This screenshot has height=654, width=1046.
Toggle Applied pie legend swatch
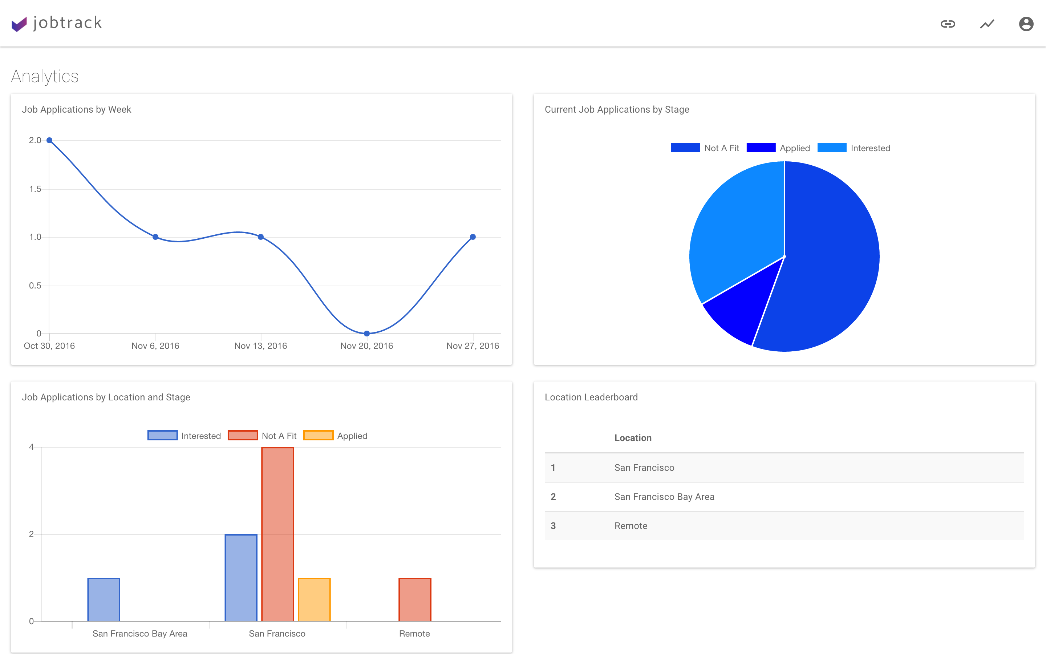click(761, 148)
